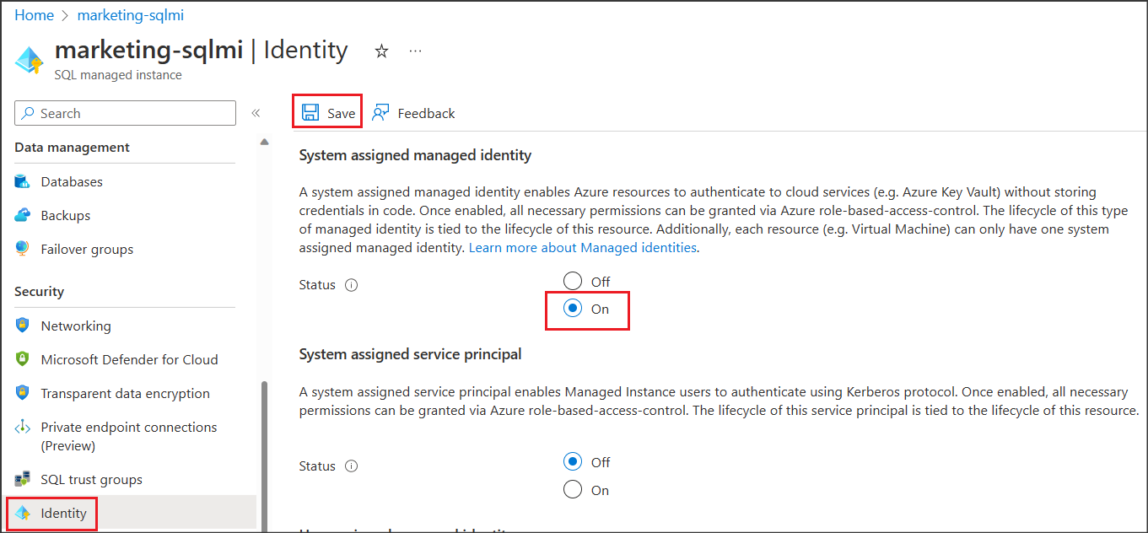Collapse the sidebar with double chevron

click(256, 113)
